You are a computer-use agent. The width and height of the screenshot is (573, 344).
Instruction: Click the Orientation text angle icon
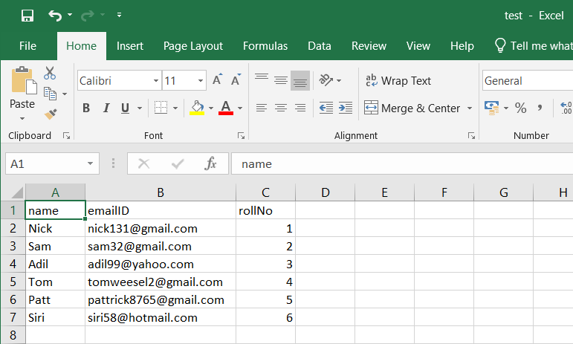pos(326,80)
